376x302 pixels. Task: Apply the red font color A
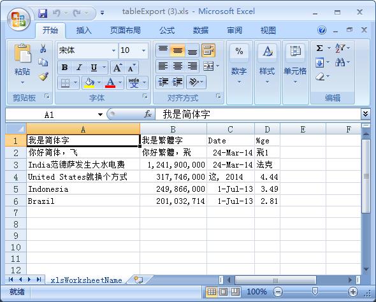[x=110, y=83]
